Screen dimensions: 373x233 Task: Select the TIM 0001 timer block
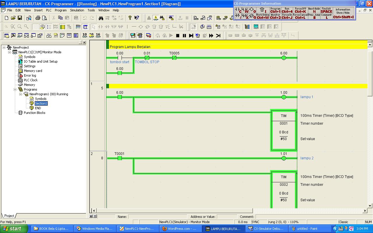click(x=284, y=130)
